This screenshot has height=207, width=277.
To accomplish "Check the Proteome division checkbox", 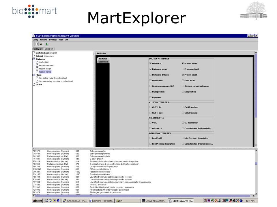I will [151, 75].
